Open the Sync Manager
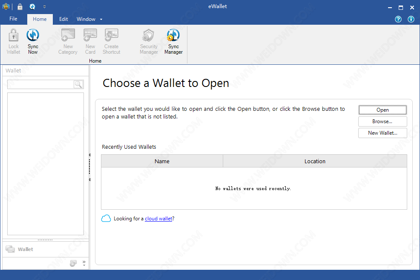Image resolution: width=420 pixels, height=280 pixels. coord(173,41)
